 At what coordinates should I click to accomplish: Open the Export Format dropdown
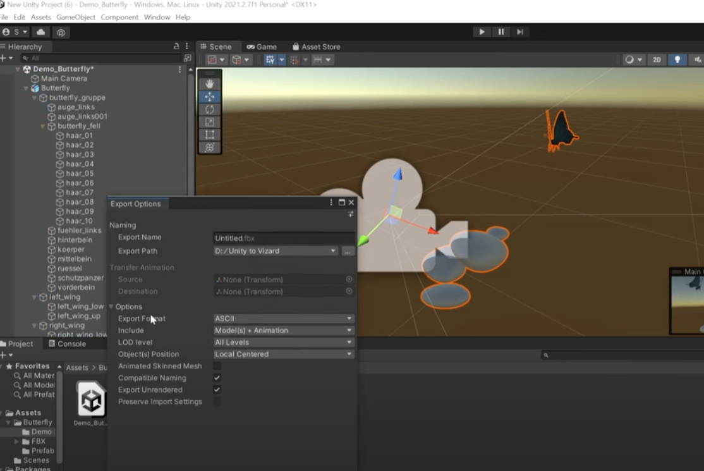pyautogui.click(x=283, y=319)
